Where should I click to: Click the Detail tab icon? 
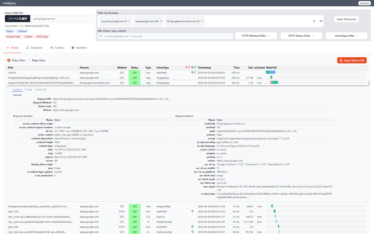pyautogui.click(x=8, y=48)
